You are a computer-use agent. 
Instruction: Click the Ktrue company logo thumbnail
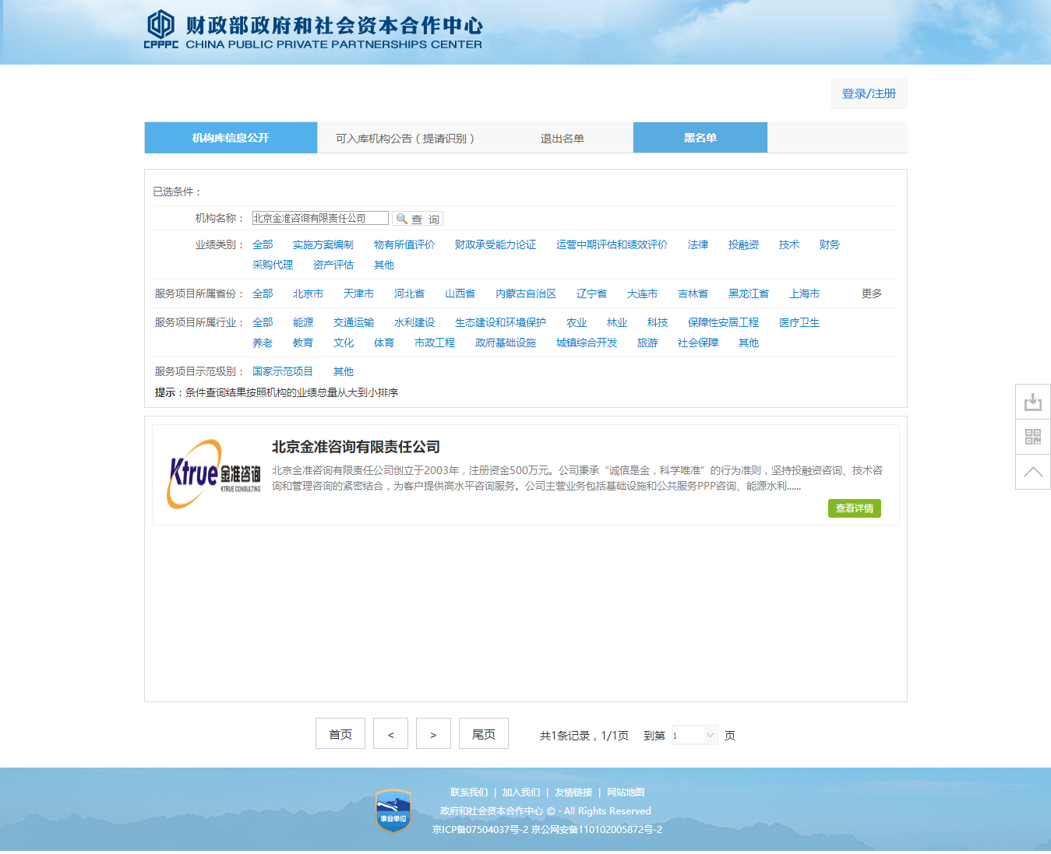[x=213, y=474]
